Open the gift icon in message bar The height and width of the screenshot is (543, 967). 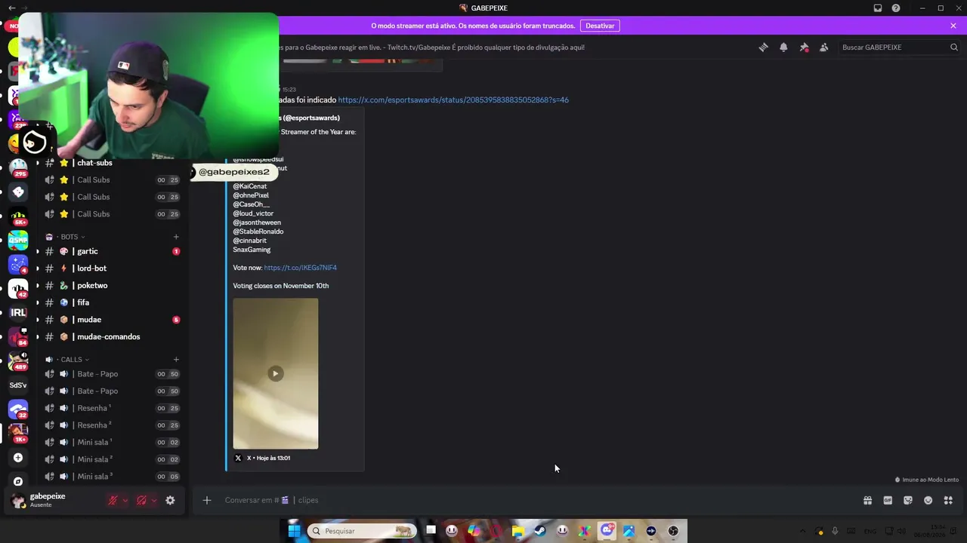(x=867, y=500)
